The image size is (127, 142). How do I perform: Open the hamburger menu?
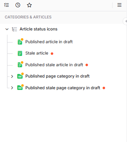coord(119,5)
